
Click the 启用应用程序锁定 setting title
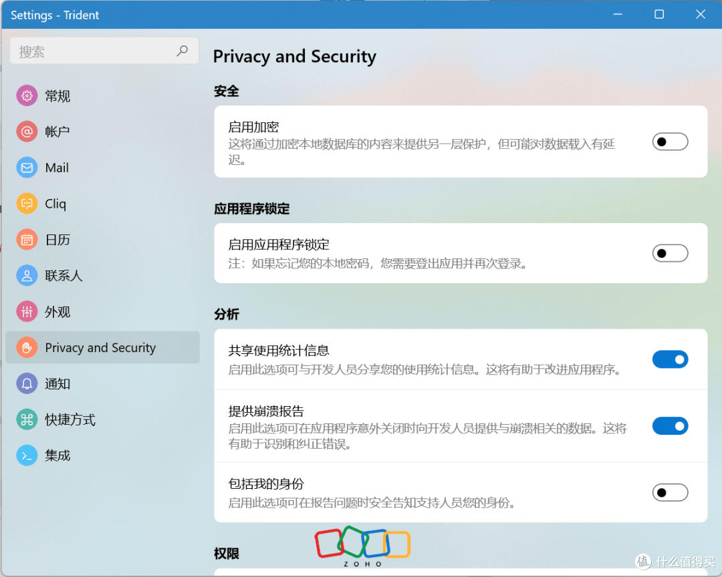(x=279, y=244)
